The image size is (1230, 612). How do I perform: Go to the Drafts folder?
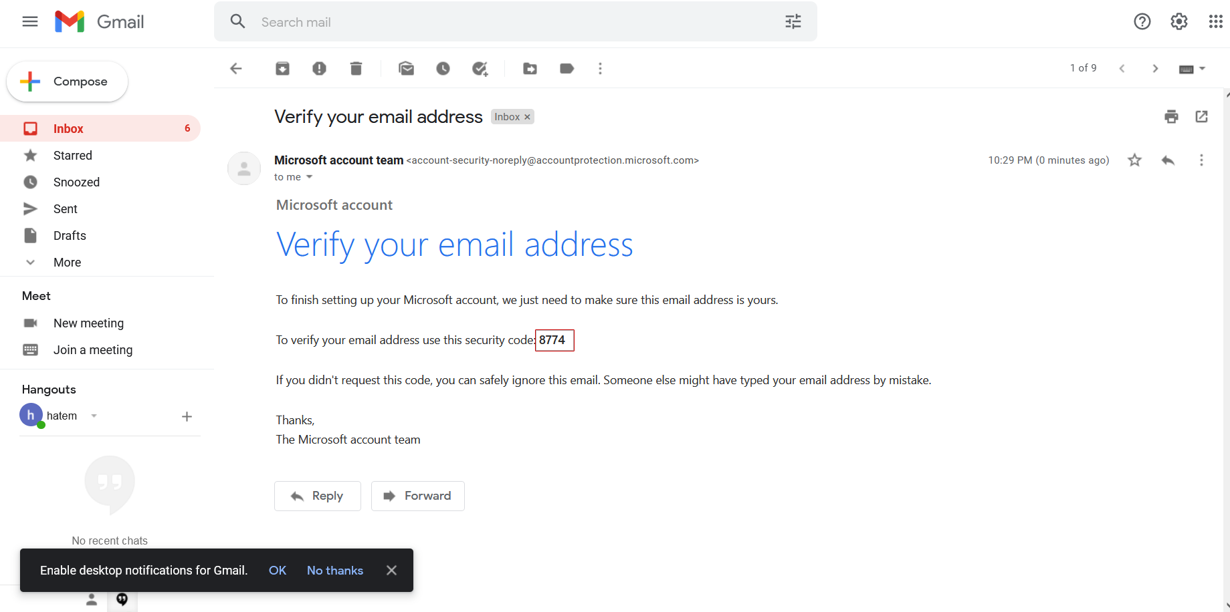[70, 236]
